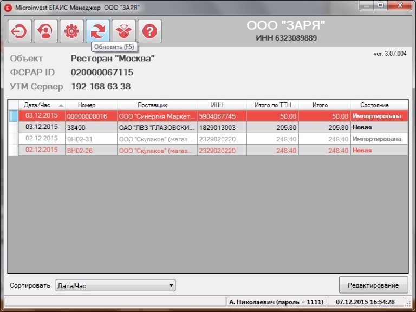Image resolution: width=416 pixels, height=312 pixels.
Task: Click the application icon in title bar
Action: point(7,6)
